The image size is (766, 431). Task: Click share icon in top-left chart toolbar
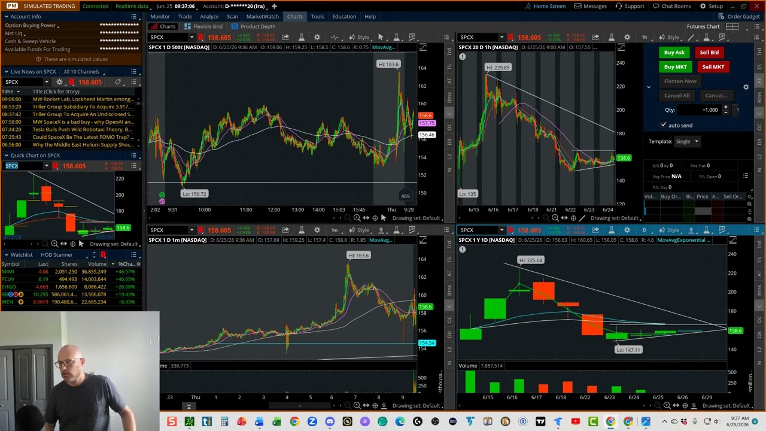pyautogui.click(x=285, y=37)
